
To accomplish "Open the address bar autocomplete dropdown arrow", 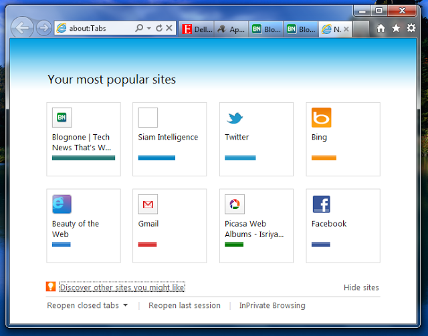I will 148,28.
